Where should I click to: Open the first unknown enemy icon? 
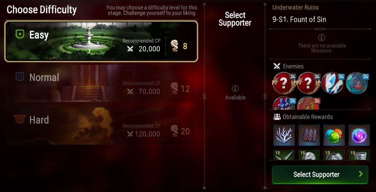(x=284, y=83)
